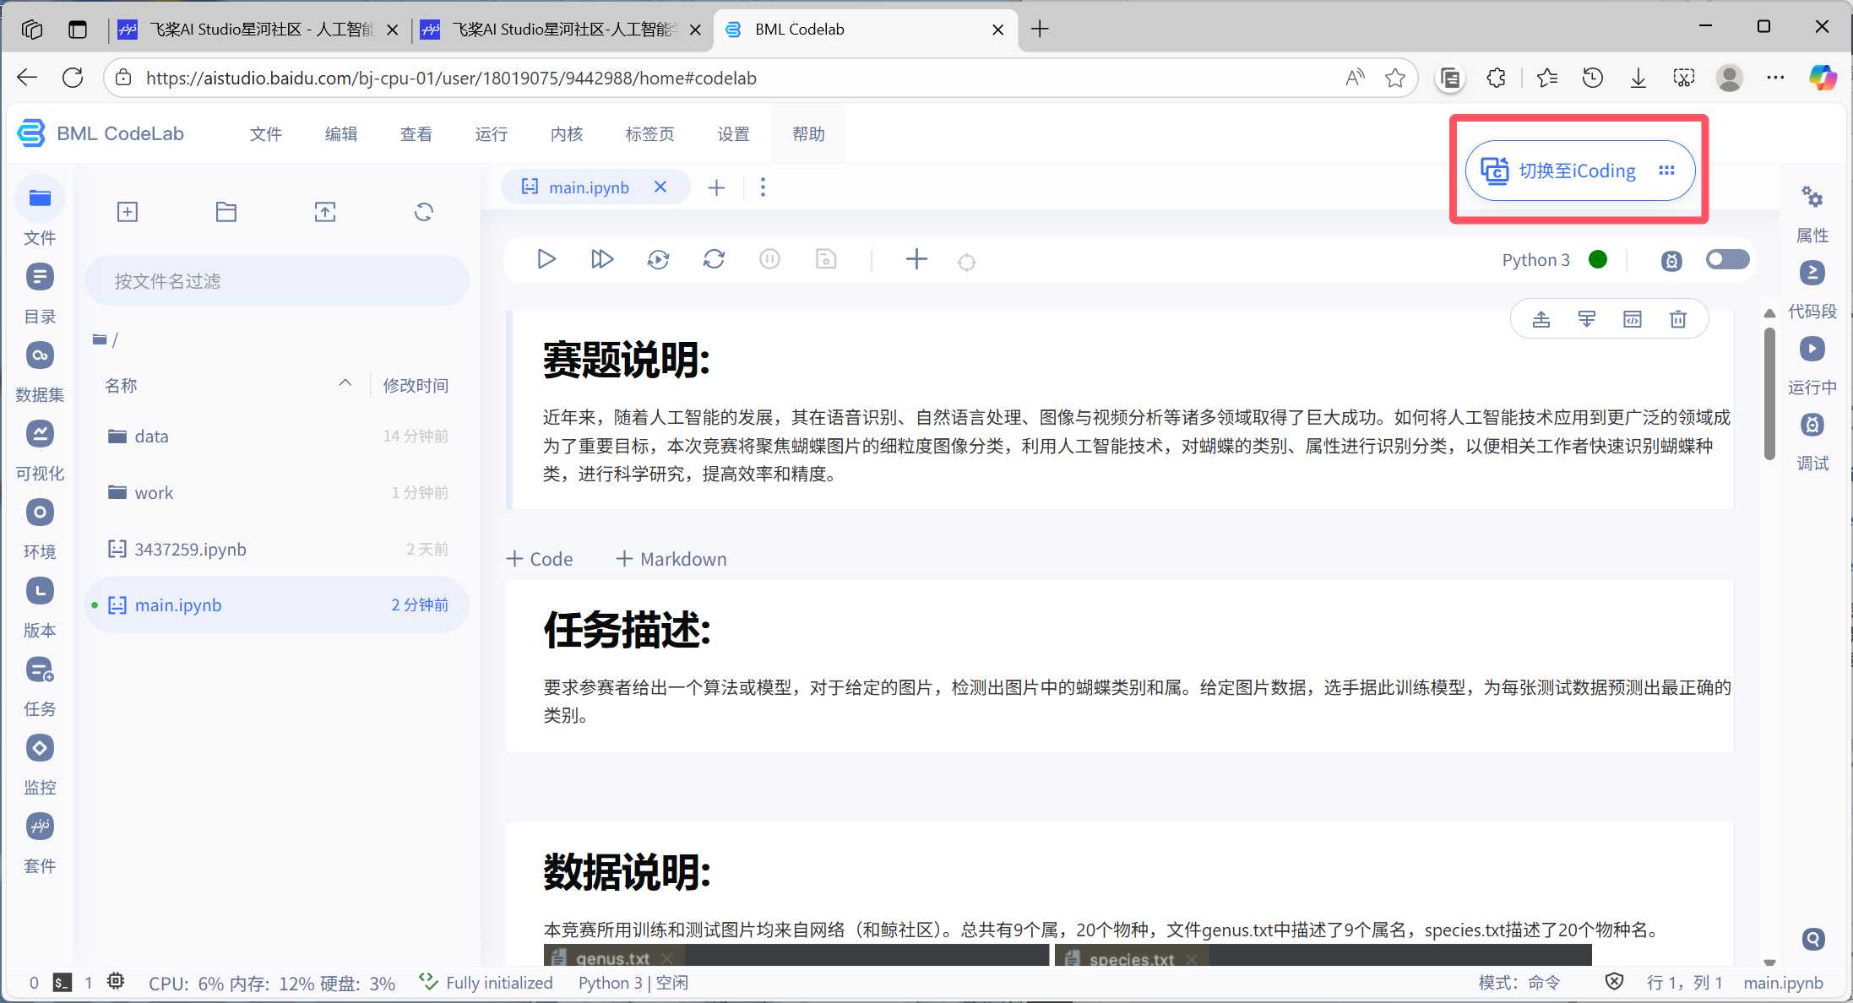Open the 内核 menu
The height and width of the screenshot is (1003, 1853).
coord(566,134)
